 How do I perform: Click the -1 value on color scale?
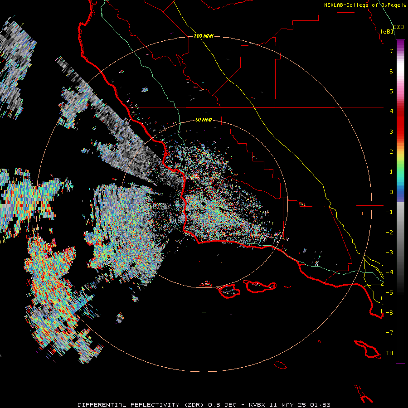click(x=389, y=212)
